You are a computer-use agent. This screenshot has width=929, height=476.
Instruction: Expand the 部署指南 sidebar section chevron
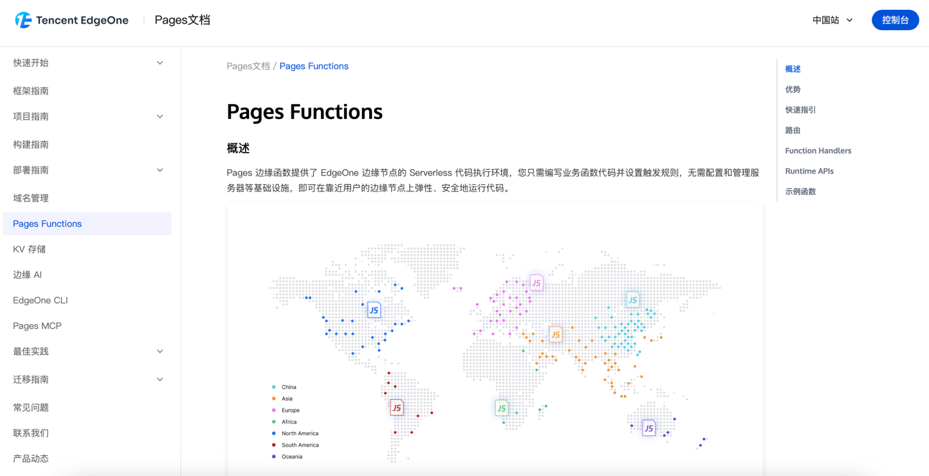coord(160,170)
